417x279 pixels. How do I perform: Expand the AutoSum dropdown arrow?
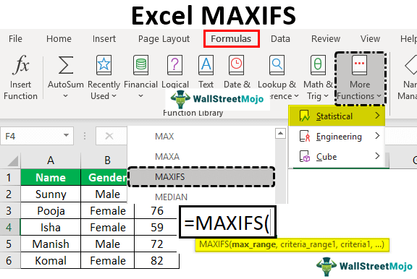click(65, 96)
